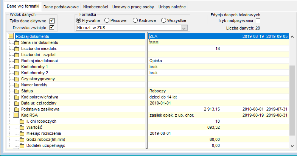Click folder icon beside Rodzaj niezdolnosci
This screenshot has height=156, width=297.
coord(17,61)
